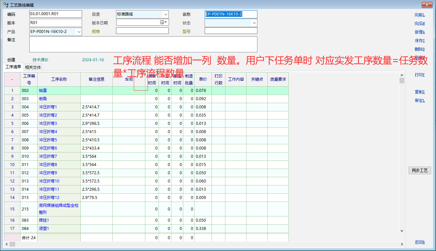Click 审定 to approve the route

(x=420, y=101)
